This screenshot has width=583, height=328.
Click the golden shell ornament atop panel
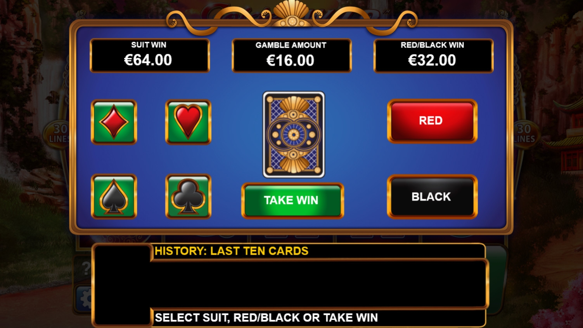click(292, 14)
